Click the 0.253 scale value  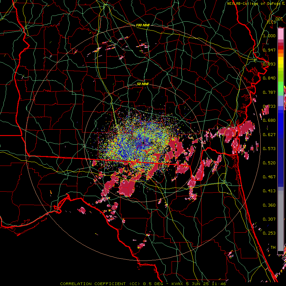(x=269, y=233)
